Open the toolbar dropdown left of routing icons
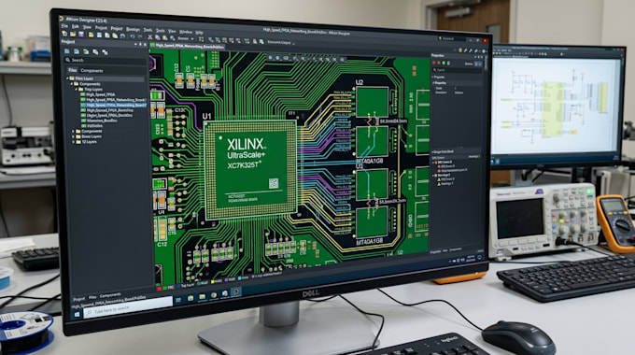This screenshot has height=355, width=635. click(x=186, y=38)
